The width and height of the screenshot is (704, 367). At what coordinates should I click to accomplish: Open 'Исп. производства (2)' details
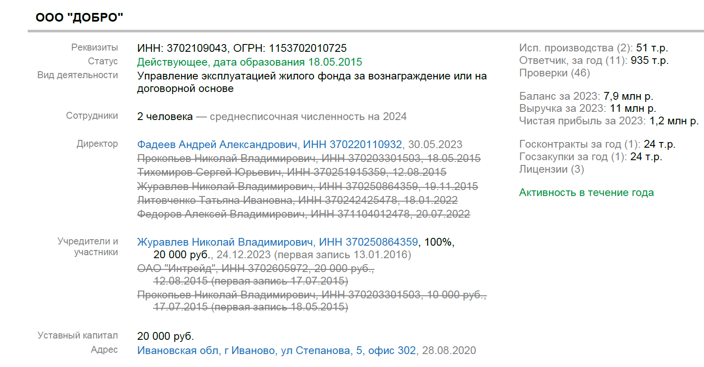[576, 48]
